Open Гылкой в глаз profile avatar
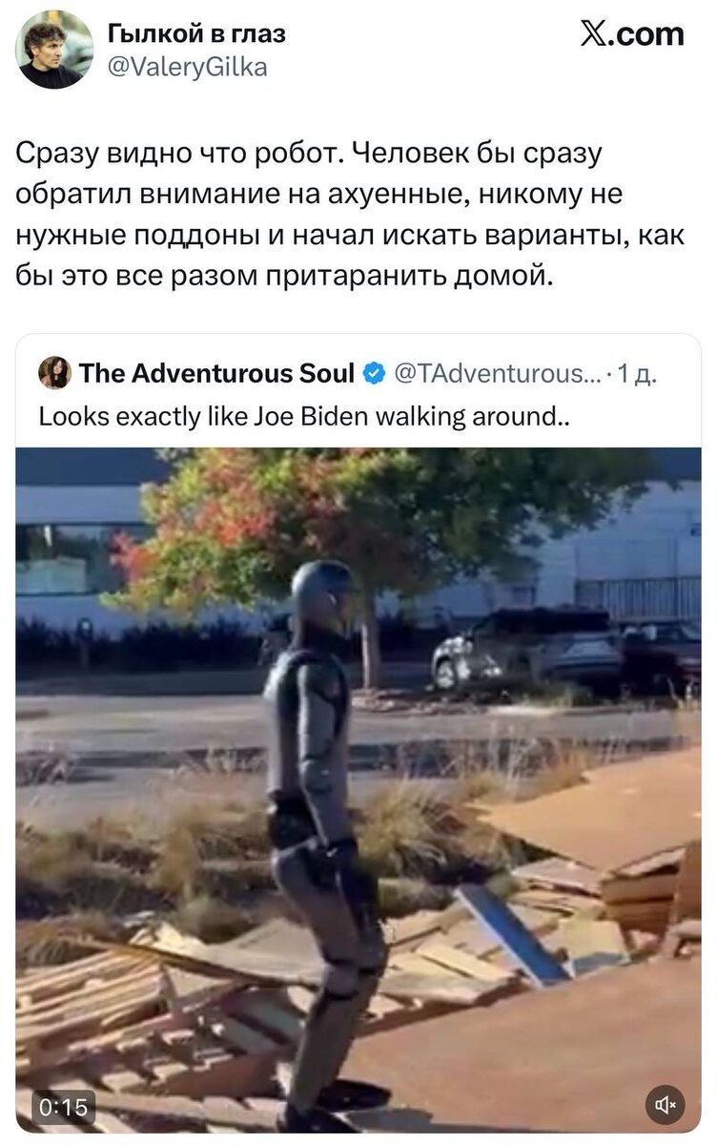This screenshot has height=1145, width=717. [54, 50]
